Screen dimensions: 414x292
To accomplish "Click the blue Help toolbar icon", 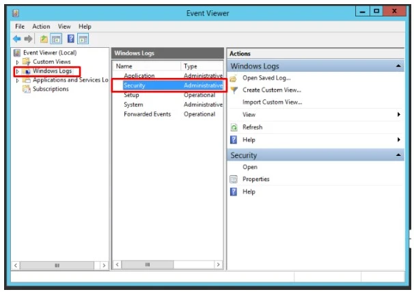I will (70, 39).
